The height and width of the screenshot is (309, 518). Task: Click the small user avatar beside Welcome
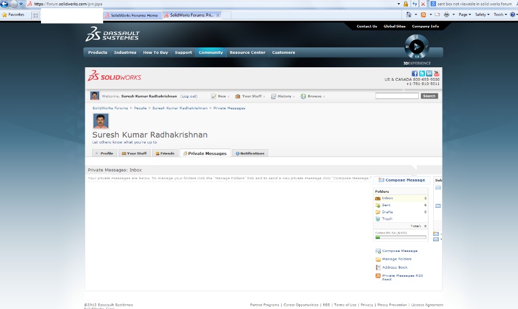(95, 96)
